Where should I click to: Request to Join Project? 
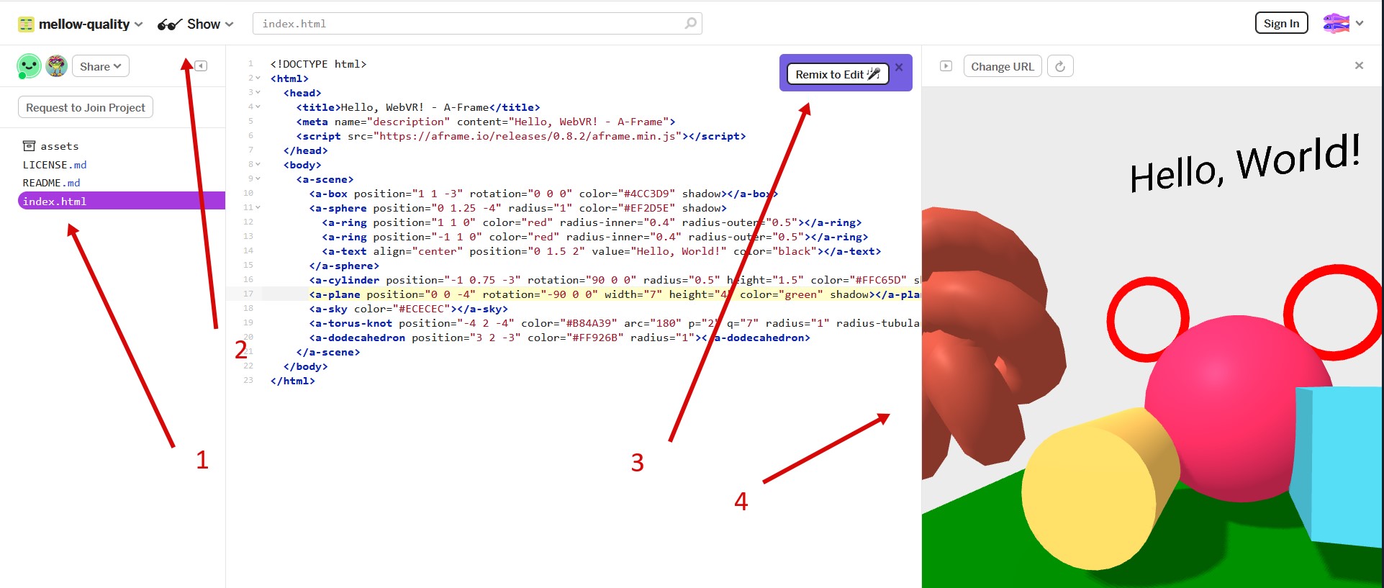tap(86, 107)
